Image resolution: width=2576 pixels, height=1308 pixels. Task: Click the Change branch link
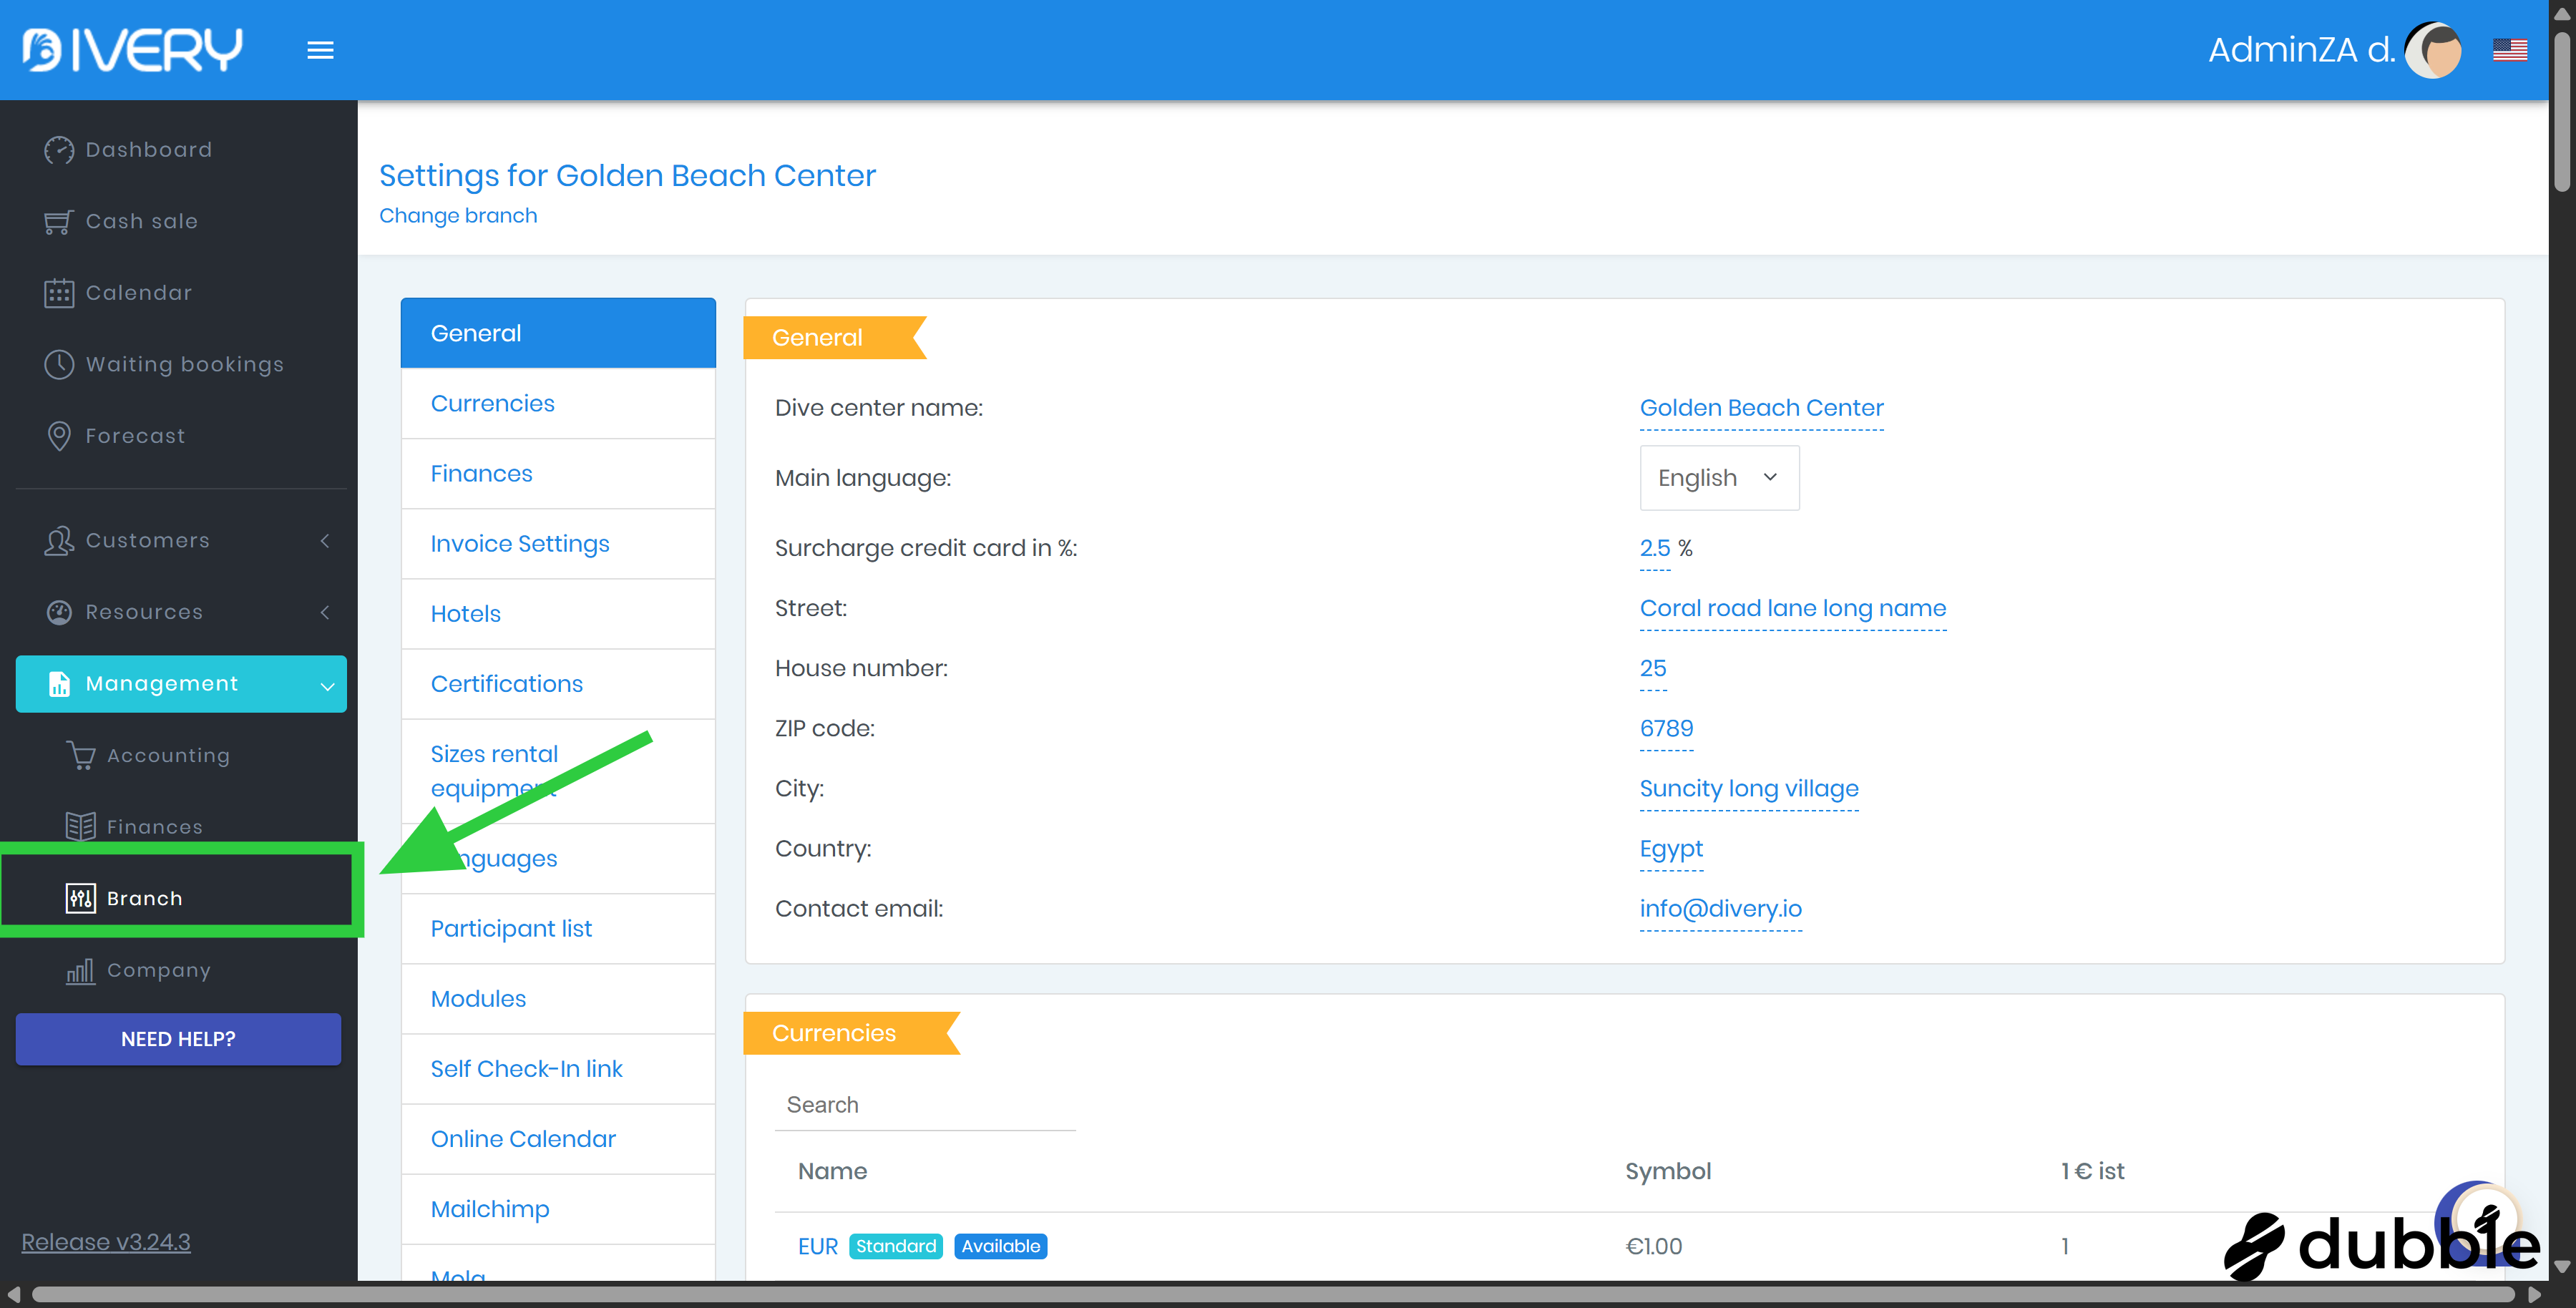click(x=458, y=216)
